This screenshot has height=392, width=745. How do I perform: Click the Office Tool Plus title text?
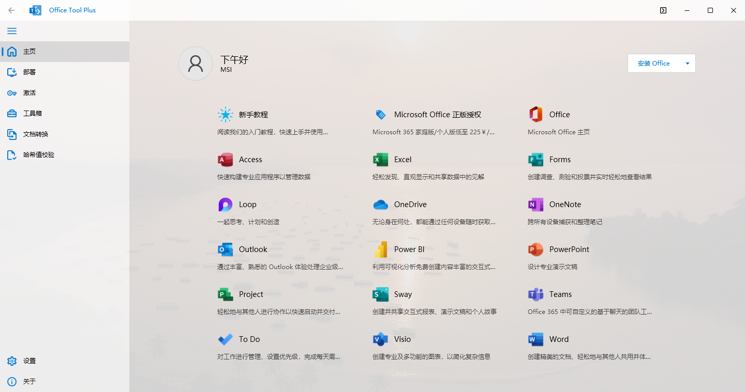72,10
